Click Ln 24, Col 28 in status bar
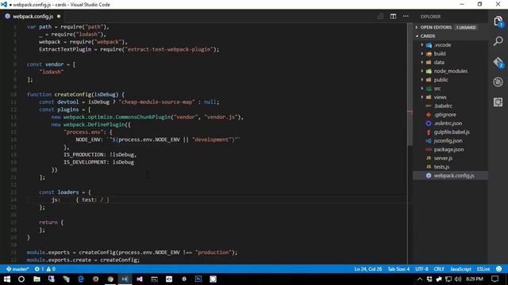508x285 pixels. pos(368,269)
